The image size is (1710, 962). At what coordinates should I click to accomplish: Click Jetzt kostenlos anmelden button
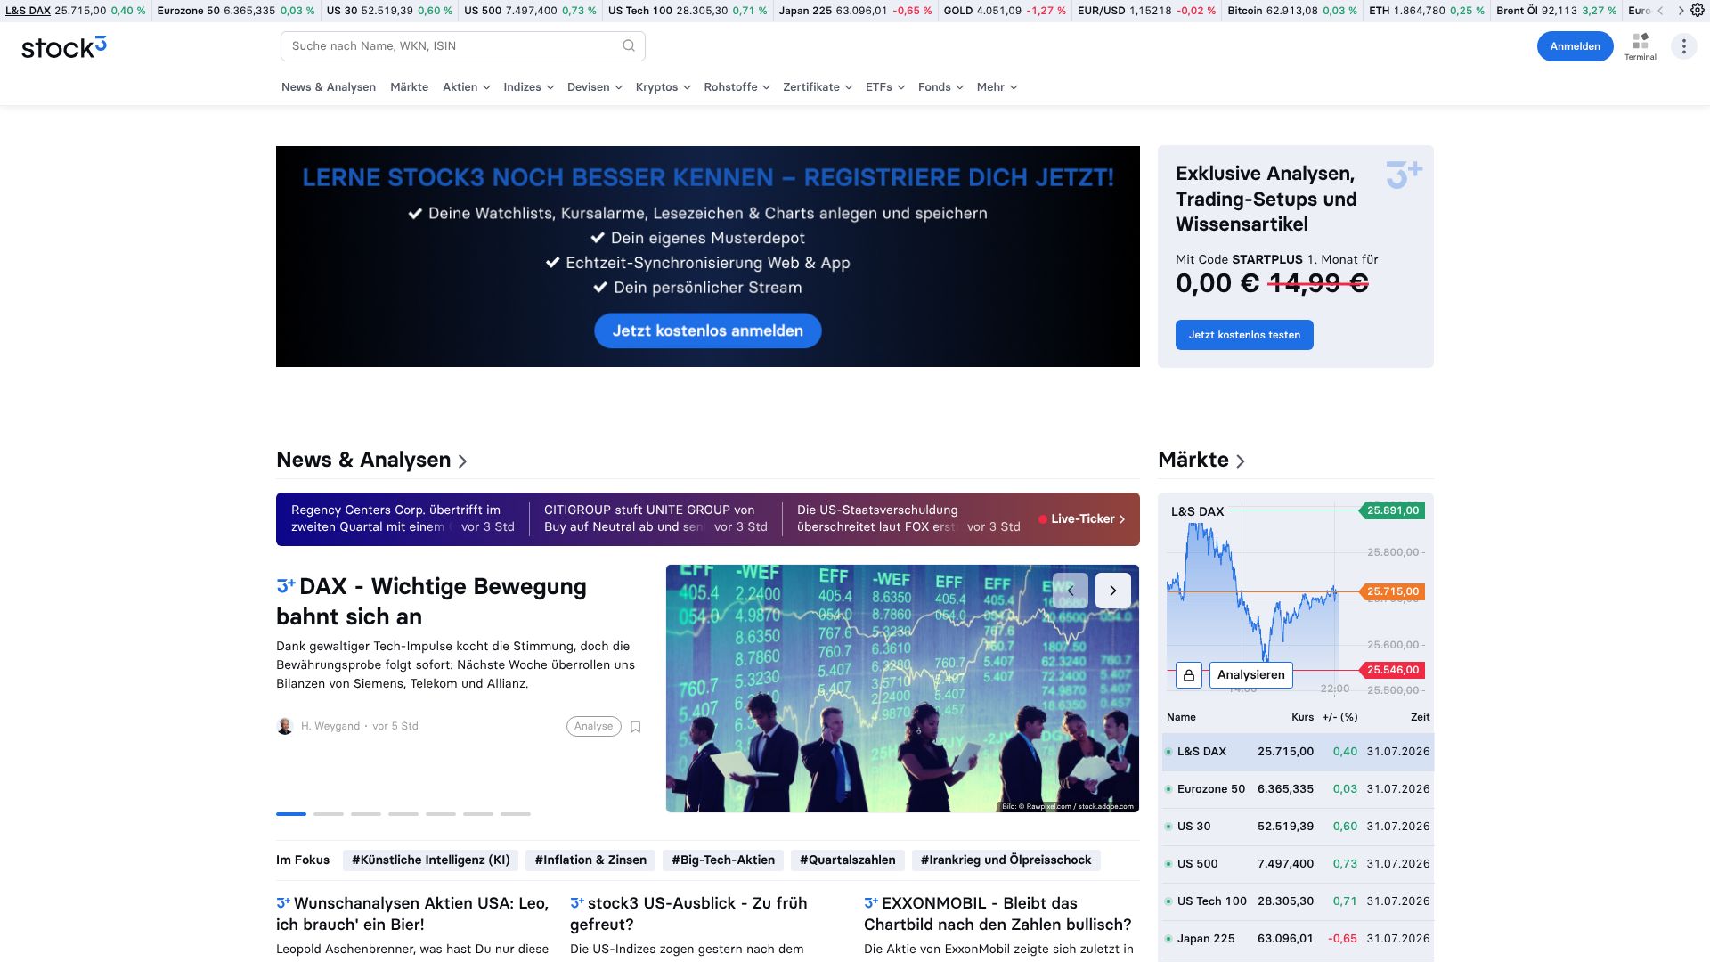(708, 330)
